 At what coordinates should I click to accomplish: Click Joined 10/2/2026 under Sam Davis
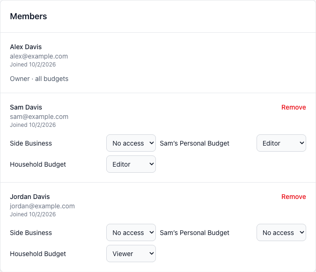click(x=33, y=125)
